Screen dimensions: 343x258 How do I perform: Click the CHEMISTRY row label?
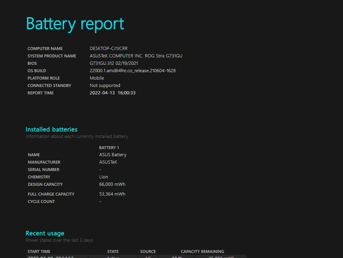click(39, 177)
